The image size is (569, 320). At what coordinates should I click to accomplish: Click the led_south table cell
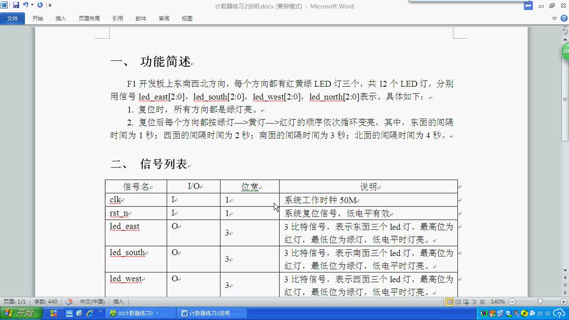point(136,259)
